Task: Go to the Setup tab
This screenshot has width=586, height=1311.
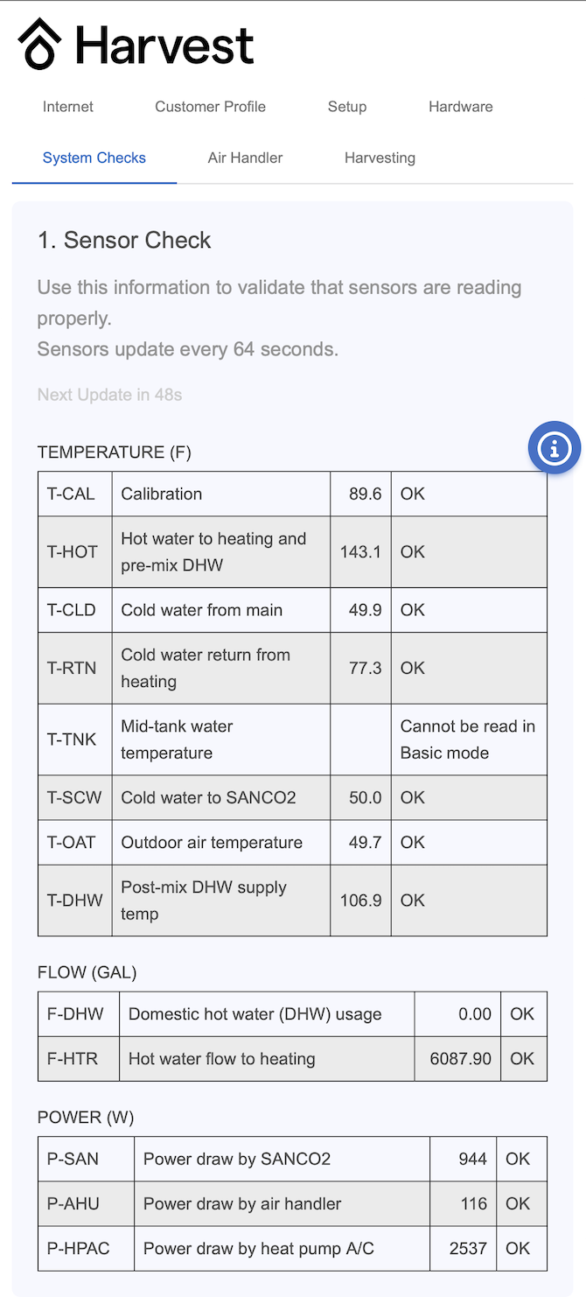Action: (347, 107)
